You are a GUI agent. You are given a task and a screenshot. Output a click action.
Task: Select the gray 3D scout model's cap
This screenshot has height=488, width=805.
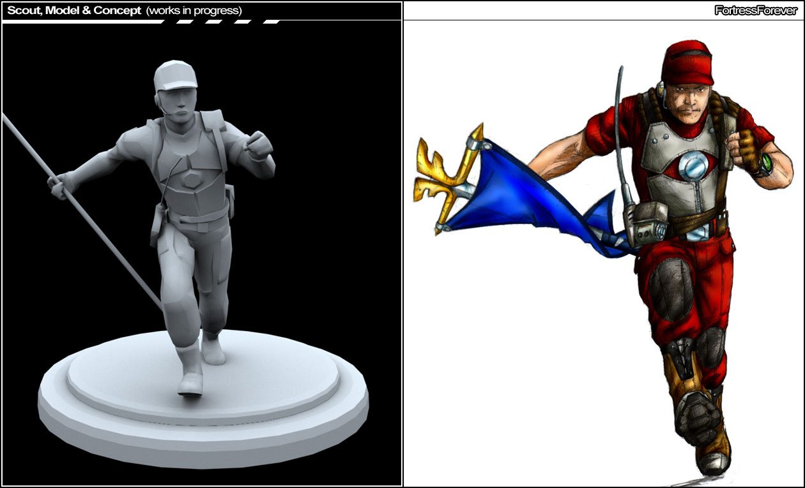coord(174,76)
